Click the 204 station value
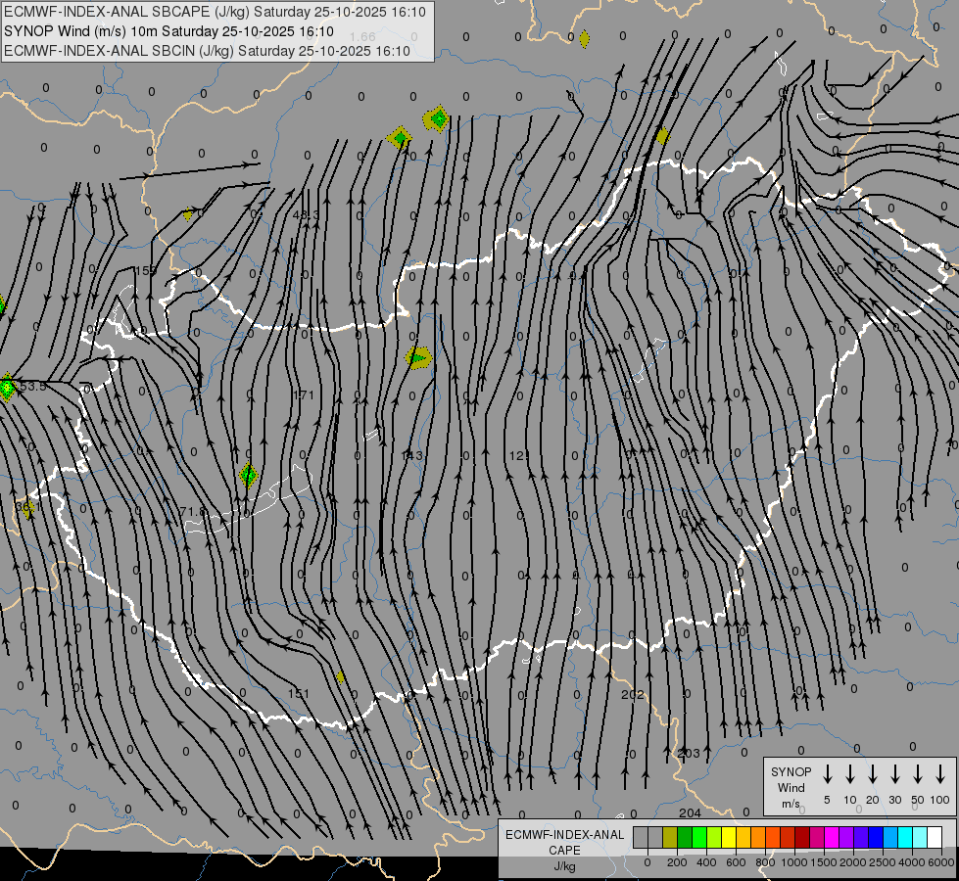Screen dimensions: 959x881 690,812
